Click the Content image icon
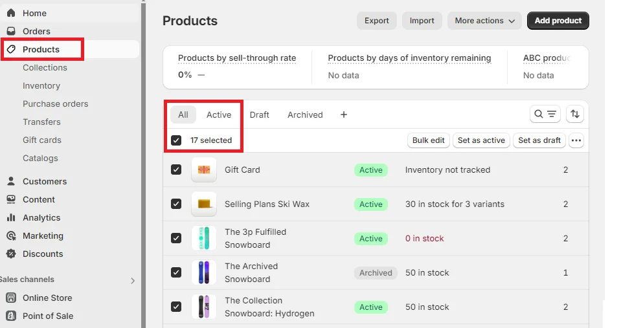Screen dimensions: 621x328 click(x=11, y=199)
